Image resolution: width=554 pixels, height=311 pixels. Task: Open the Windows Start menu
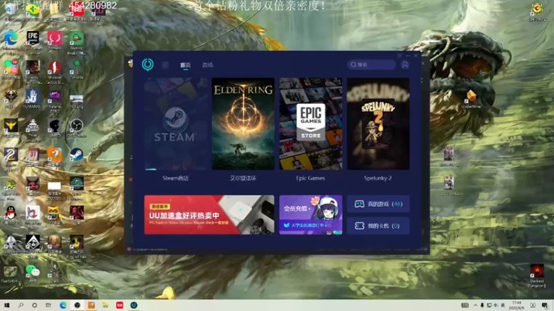pos(7,305)
